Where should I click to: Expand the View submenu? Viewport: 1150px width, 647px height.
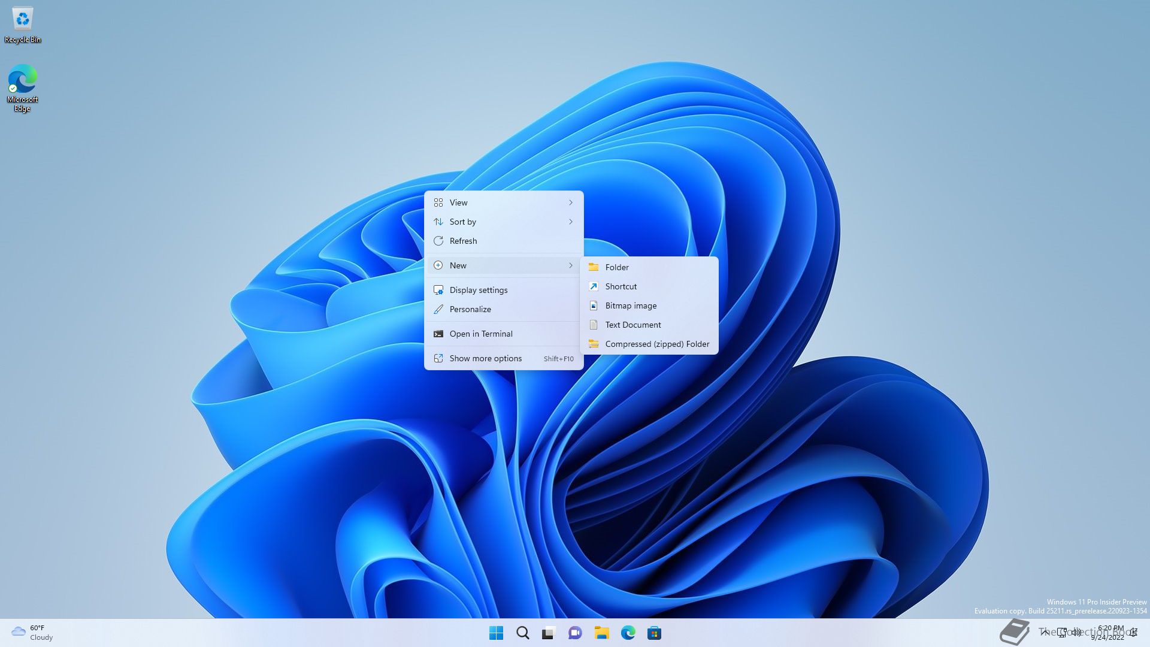(503, 202)
